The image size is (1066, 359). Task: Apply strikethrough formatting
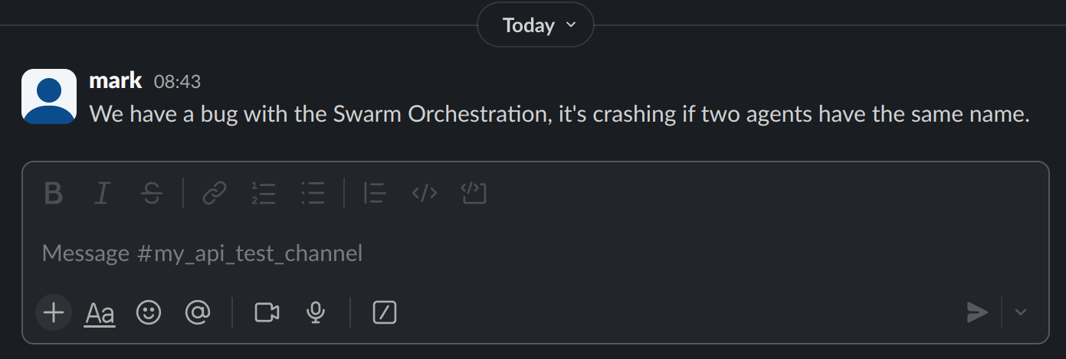coord(152,194)
